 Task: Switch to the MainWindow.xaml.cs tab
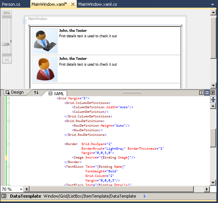pyautogui.click(x=97, y=4)
